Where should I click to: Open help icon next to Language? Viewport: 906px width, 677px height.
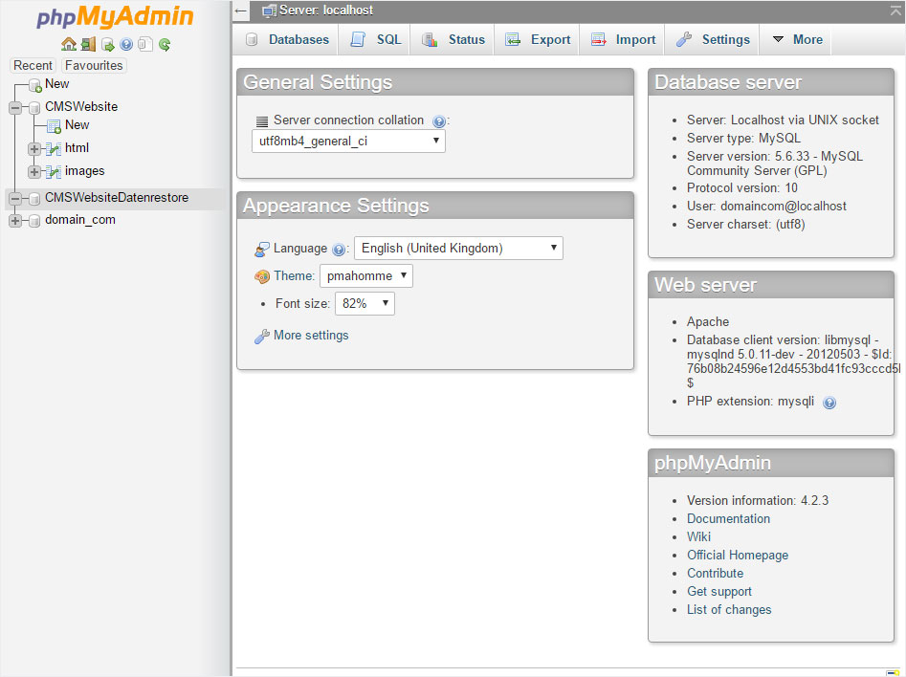coord(339,250)
